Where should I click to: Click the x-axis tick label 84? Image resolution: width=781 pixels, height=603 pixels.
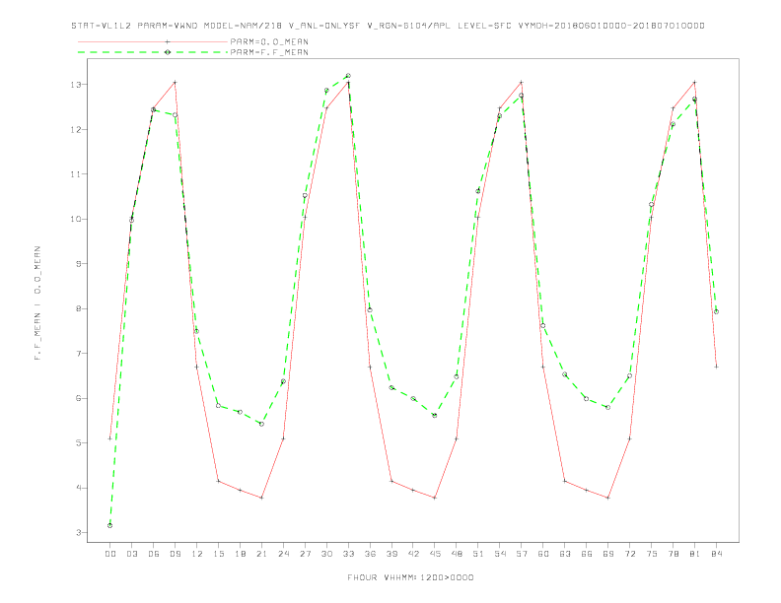coord(716,554)
